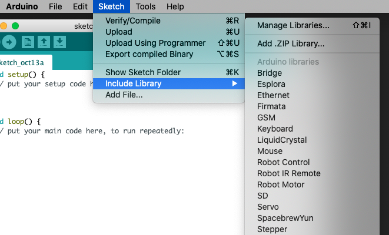Open the Arduino application menu

[x=22, y=6]
